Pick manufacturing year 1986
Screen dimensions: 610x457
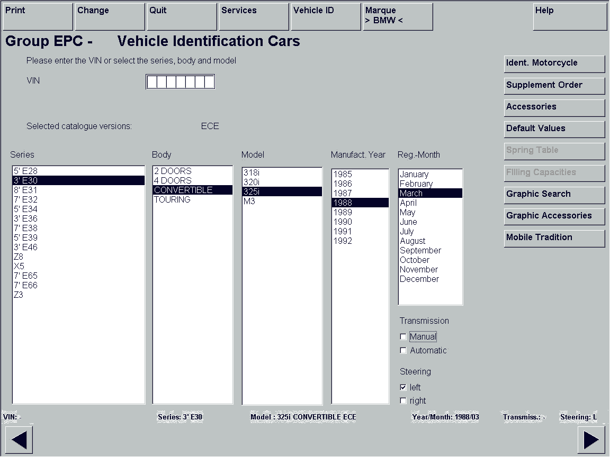click(x=360, y=184)
